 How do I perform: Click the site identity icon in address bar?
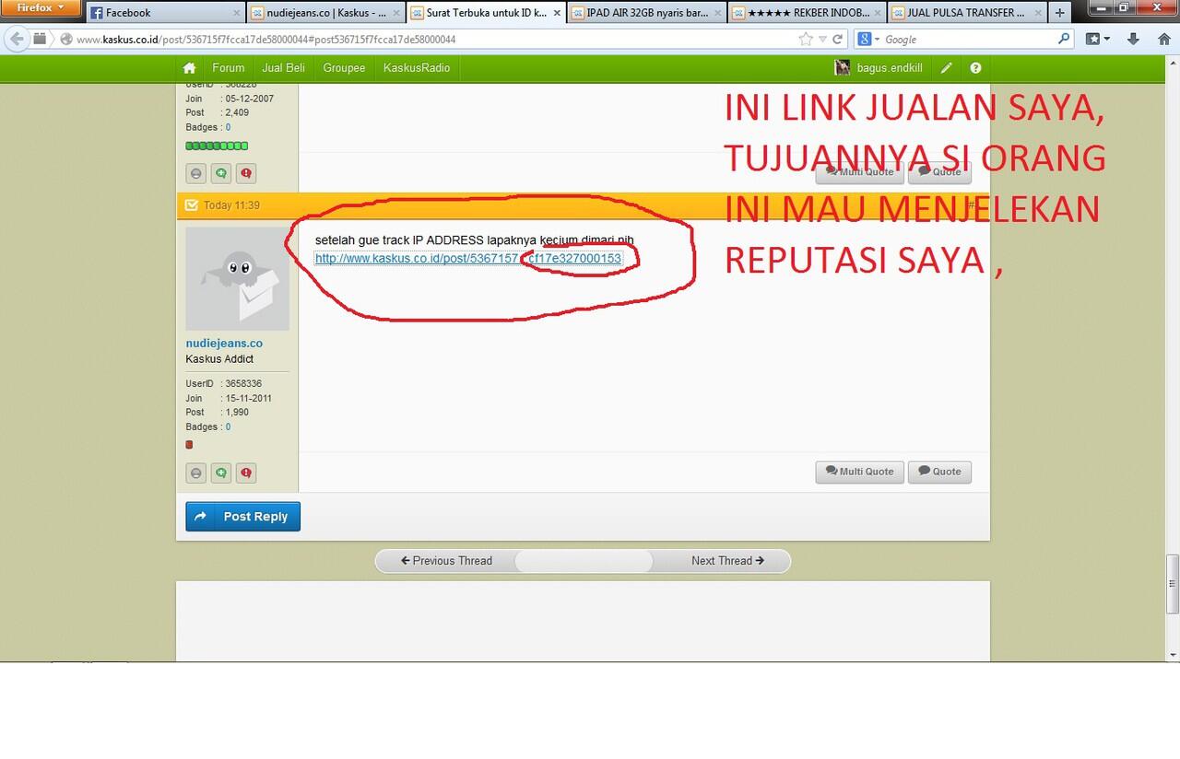coord(66,40)
